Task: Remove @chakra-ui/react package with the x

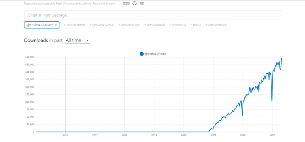Action: (56, 25)
